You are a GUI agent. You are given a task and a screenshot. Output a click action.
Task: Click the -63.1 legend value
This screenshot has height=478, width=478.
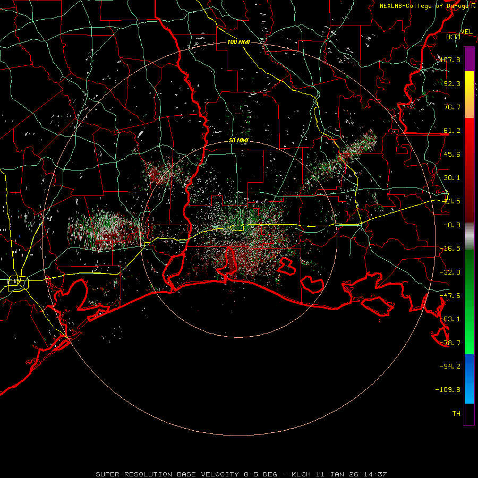coord(450,319)
